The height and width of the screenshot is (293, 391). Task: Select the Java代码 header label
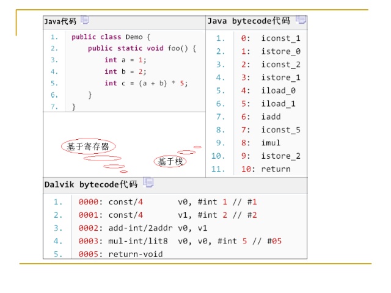click(60, 21)
